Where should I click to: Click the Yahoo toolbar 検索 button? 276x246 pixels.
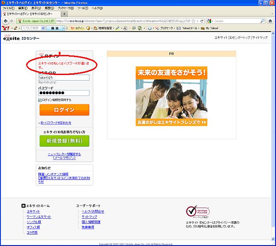[55, 28]
